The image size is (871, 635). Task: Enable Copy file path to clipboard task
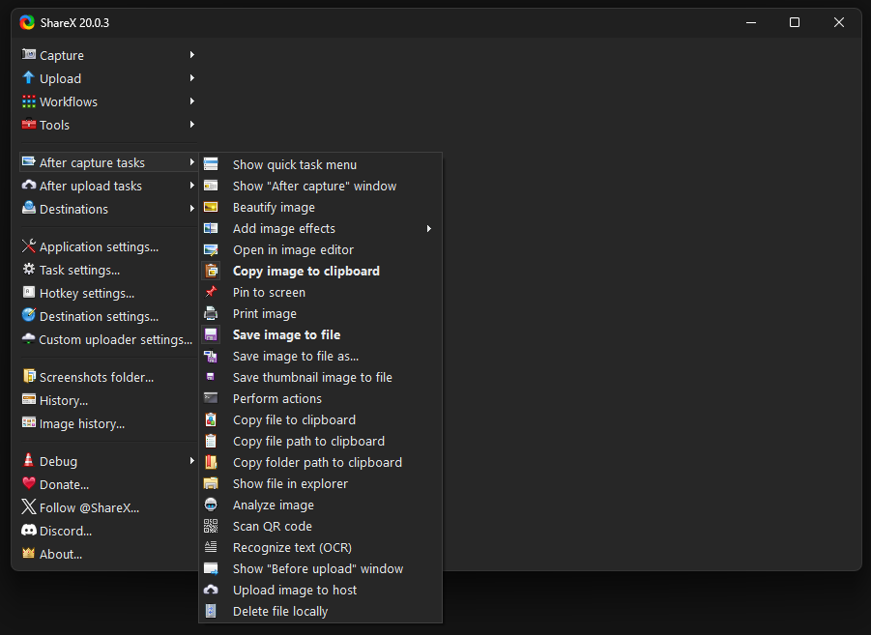(x=321, y=442)
